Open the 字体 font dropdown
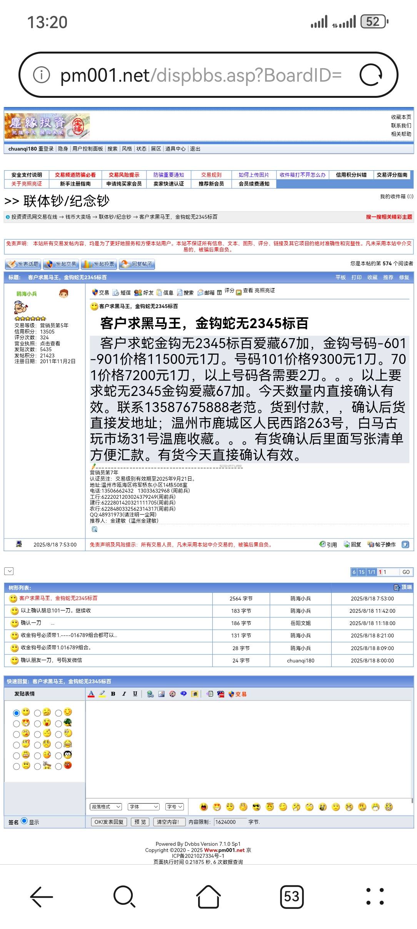 click(144, 807)
